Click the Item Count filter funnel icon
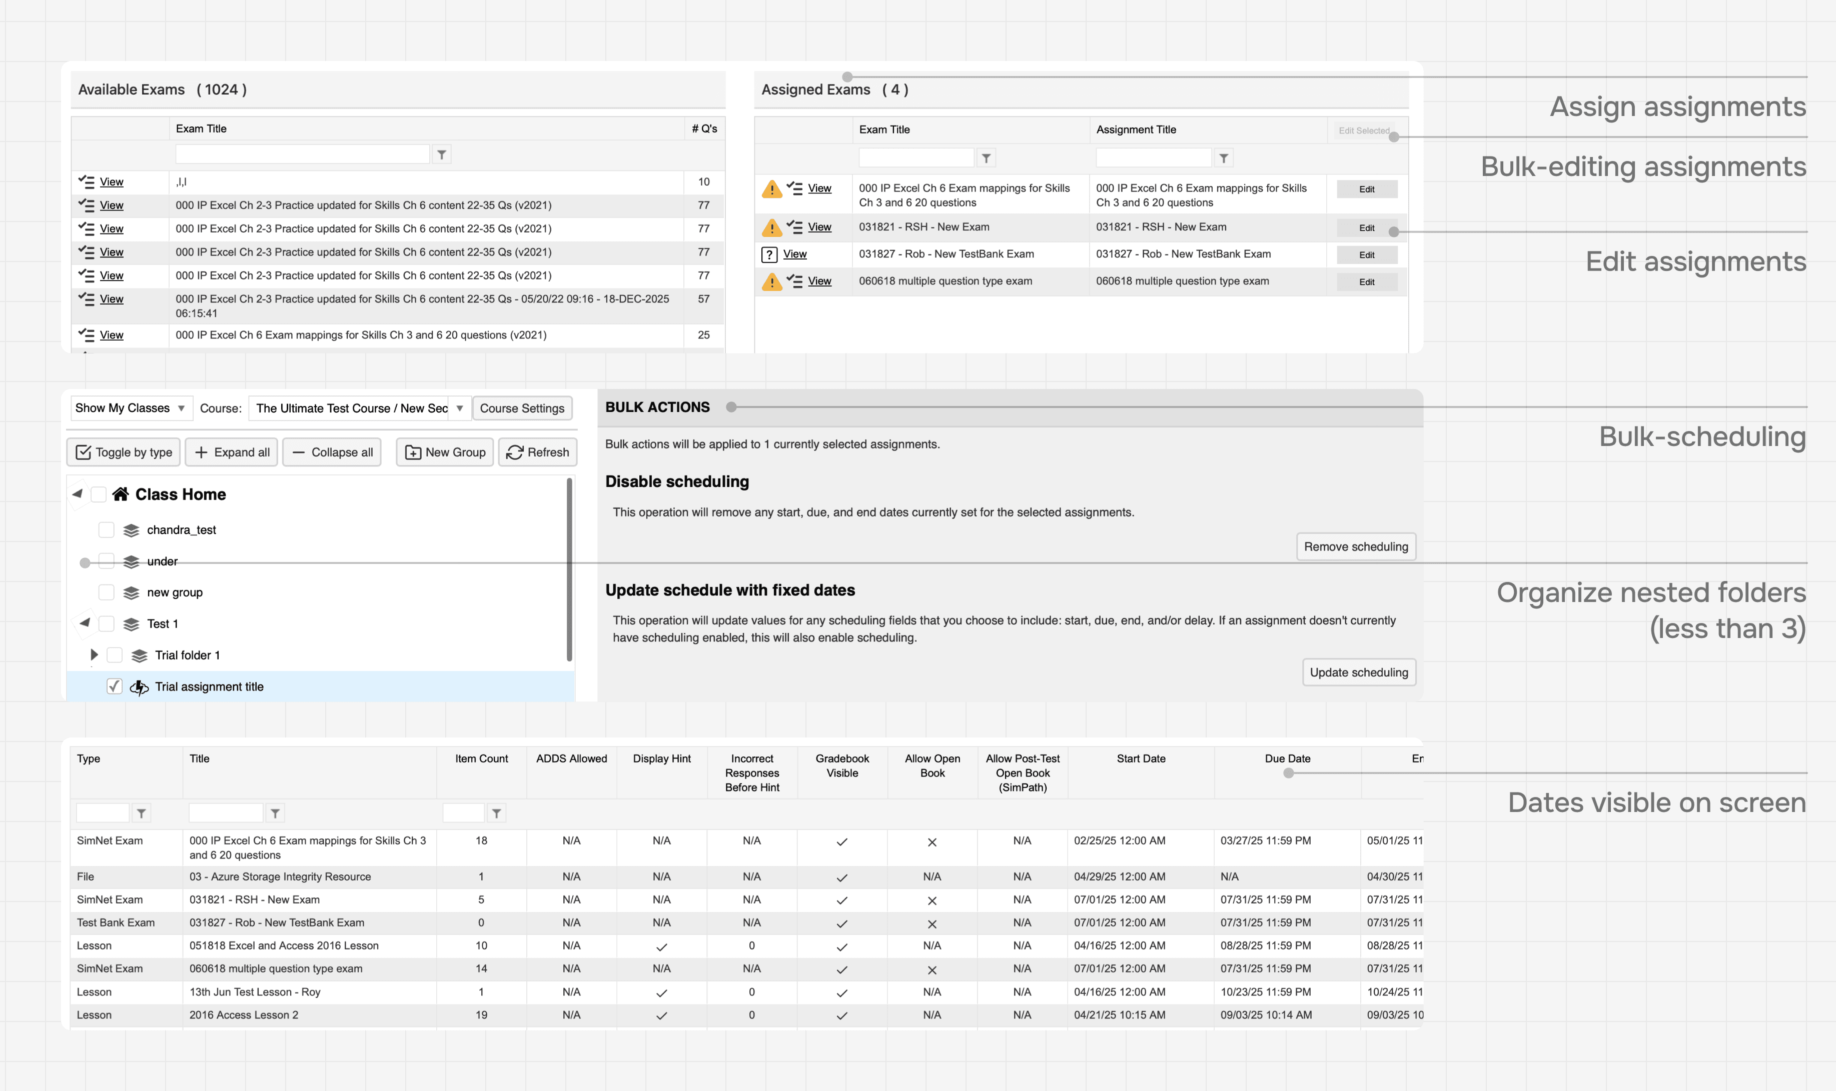 (496, 813)
